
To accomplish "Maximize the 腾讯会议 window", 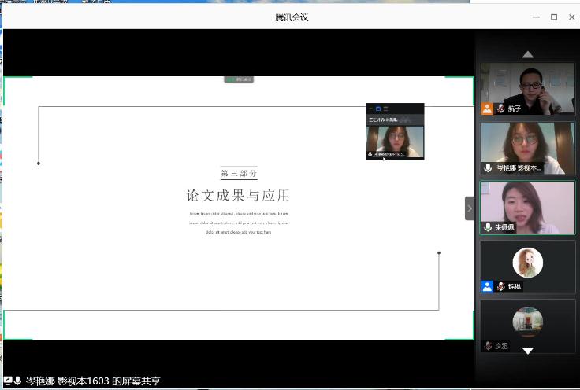I will click(x=554, y=17).
